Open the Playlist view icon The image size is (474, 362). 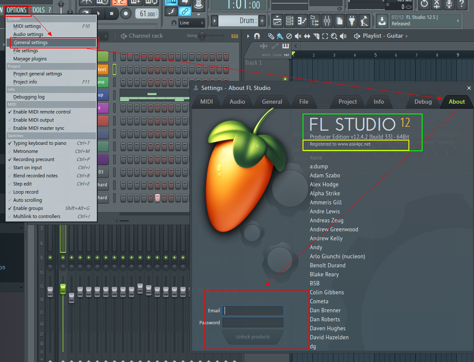277,21
